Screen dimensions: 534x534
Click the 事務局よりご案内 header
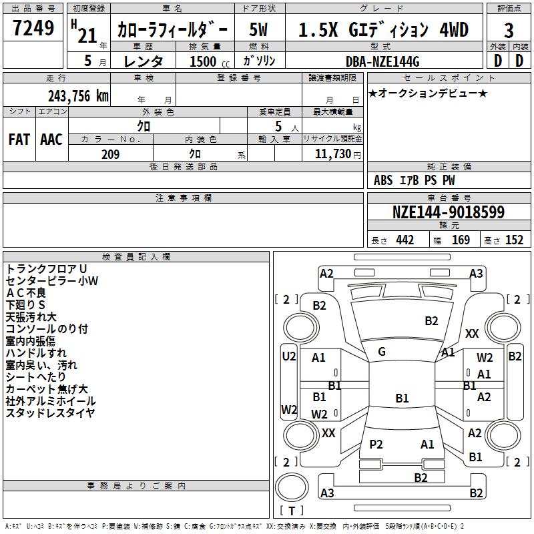(136, 486)
